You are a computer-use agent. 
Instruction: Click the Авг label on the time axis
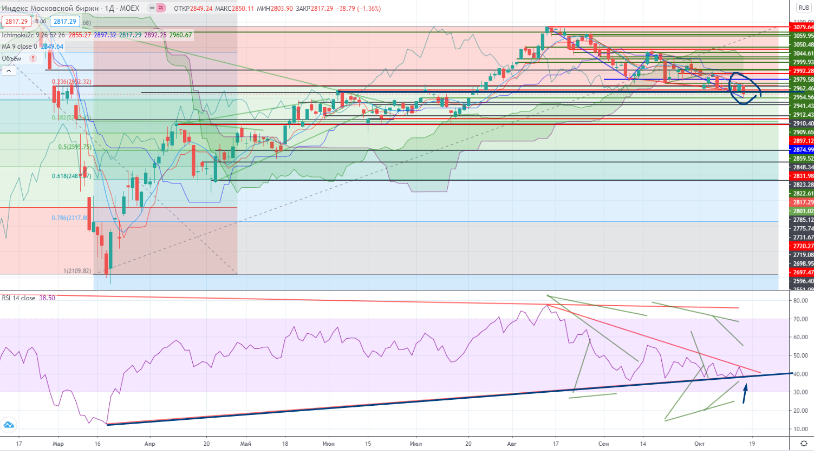click(x=512, y=444)
